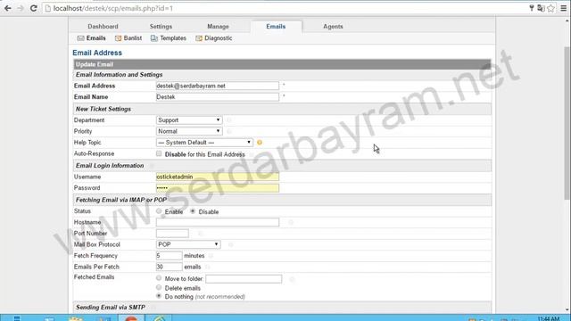This screenshot has height=321, width=571.
Task: Click the scrollbar up arrow
Action: pyautogui.click(x=567, y=21)
